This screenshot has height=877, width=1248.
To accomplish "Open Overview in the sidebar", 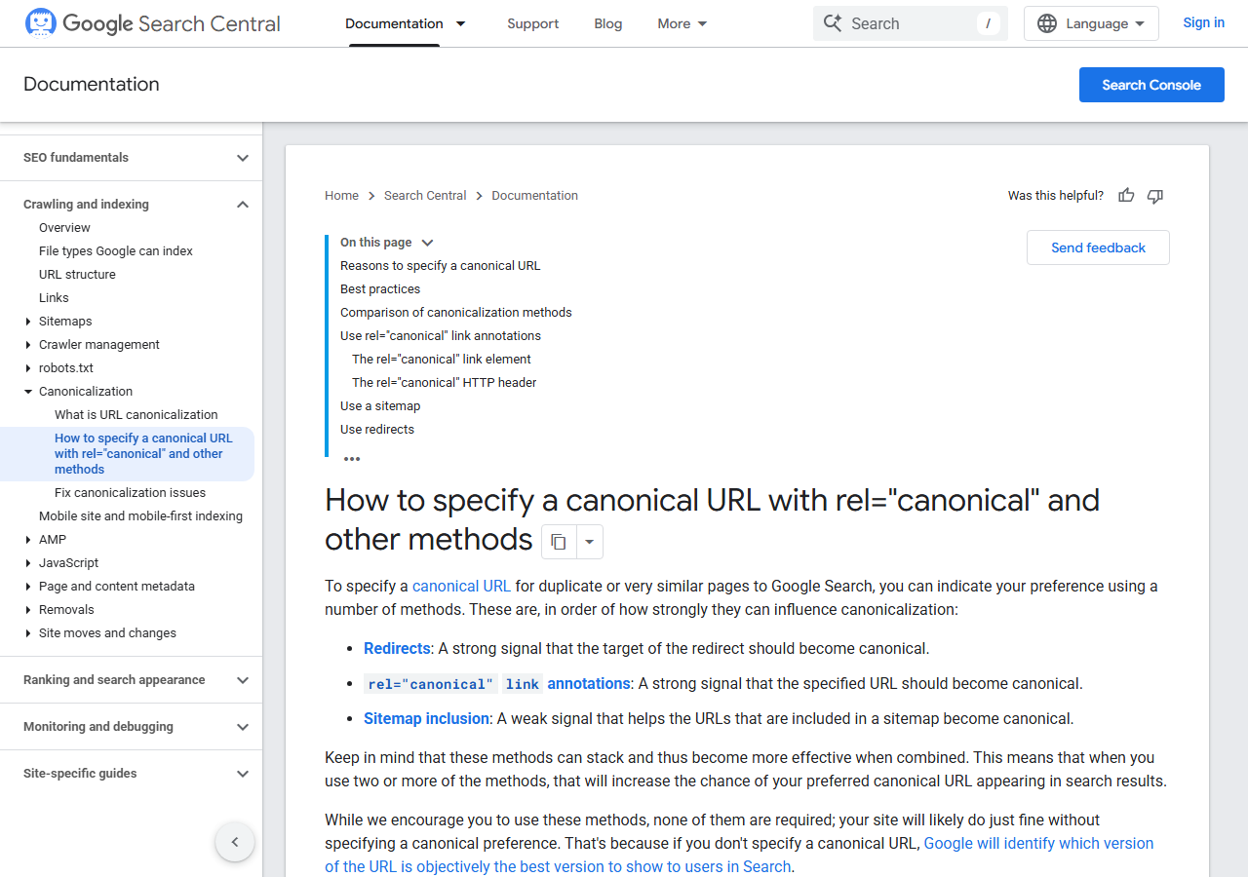I will pyautogui.click(x=64, y=228).
